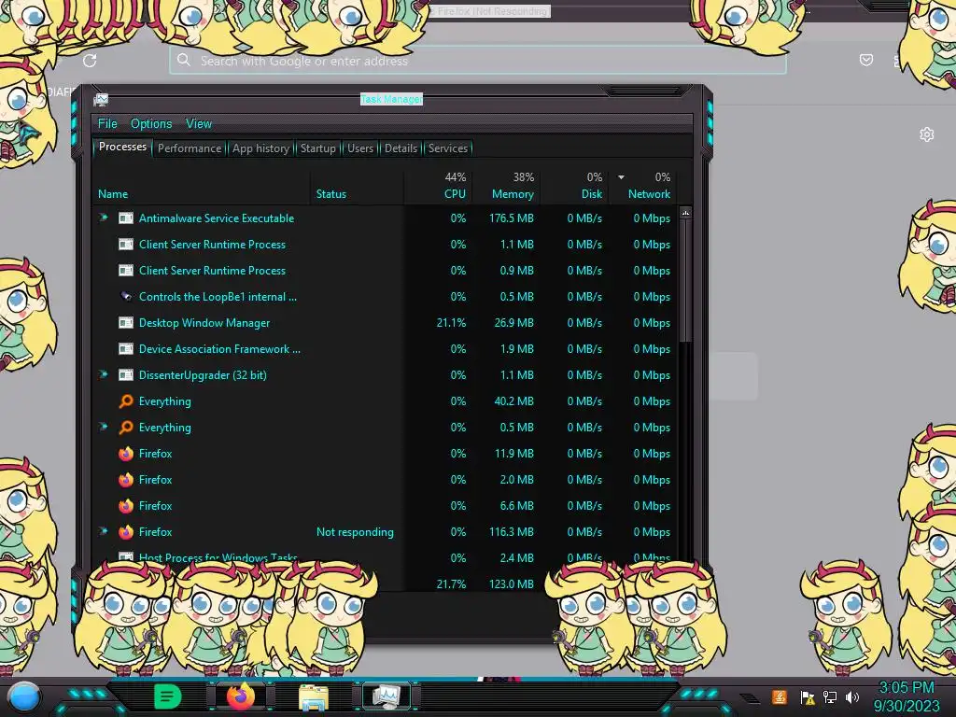Expand Antimalware Service Executable process
Viewport: 956px width, 717px height.
[x=104, y=218]
